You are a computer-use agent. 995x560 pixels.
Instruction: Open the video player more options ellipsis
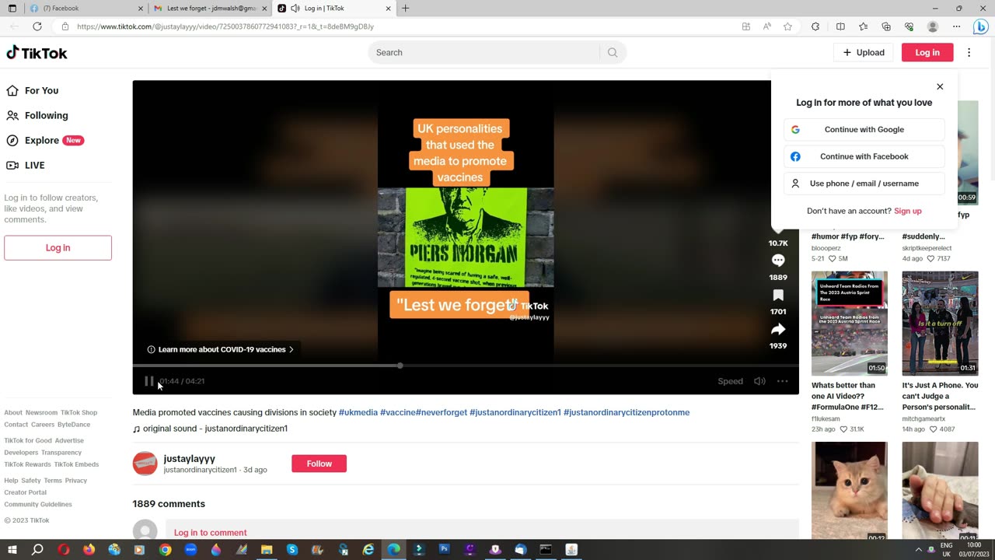(x=783, y=381)
